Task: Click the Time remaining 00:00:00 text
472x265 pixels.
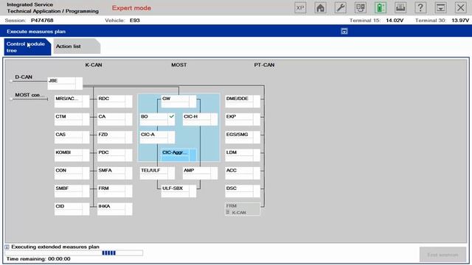Action: [x=38, y=259]
